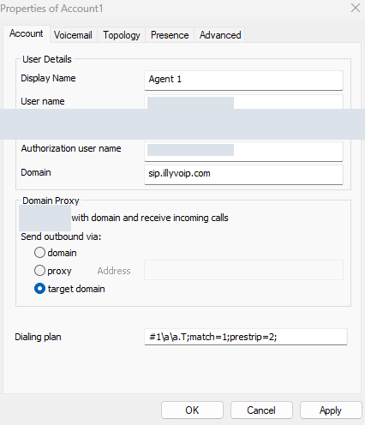Switch to the Presence tab
Image resolution: width=365 pixels, height=425 pixels.
point(170,35)
